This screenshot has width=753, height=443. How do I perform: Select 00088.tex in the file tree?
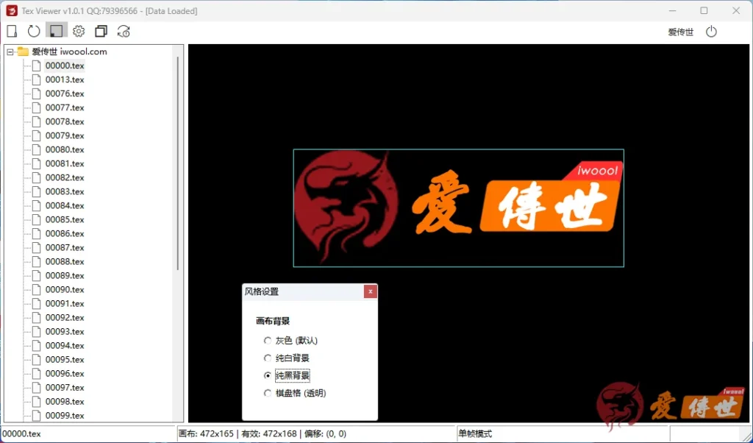[x=65, y=261]
